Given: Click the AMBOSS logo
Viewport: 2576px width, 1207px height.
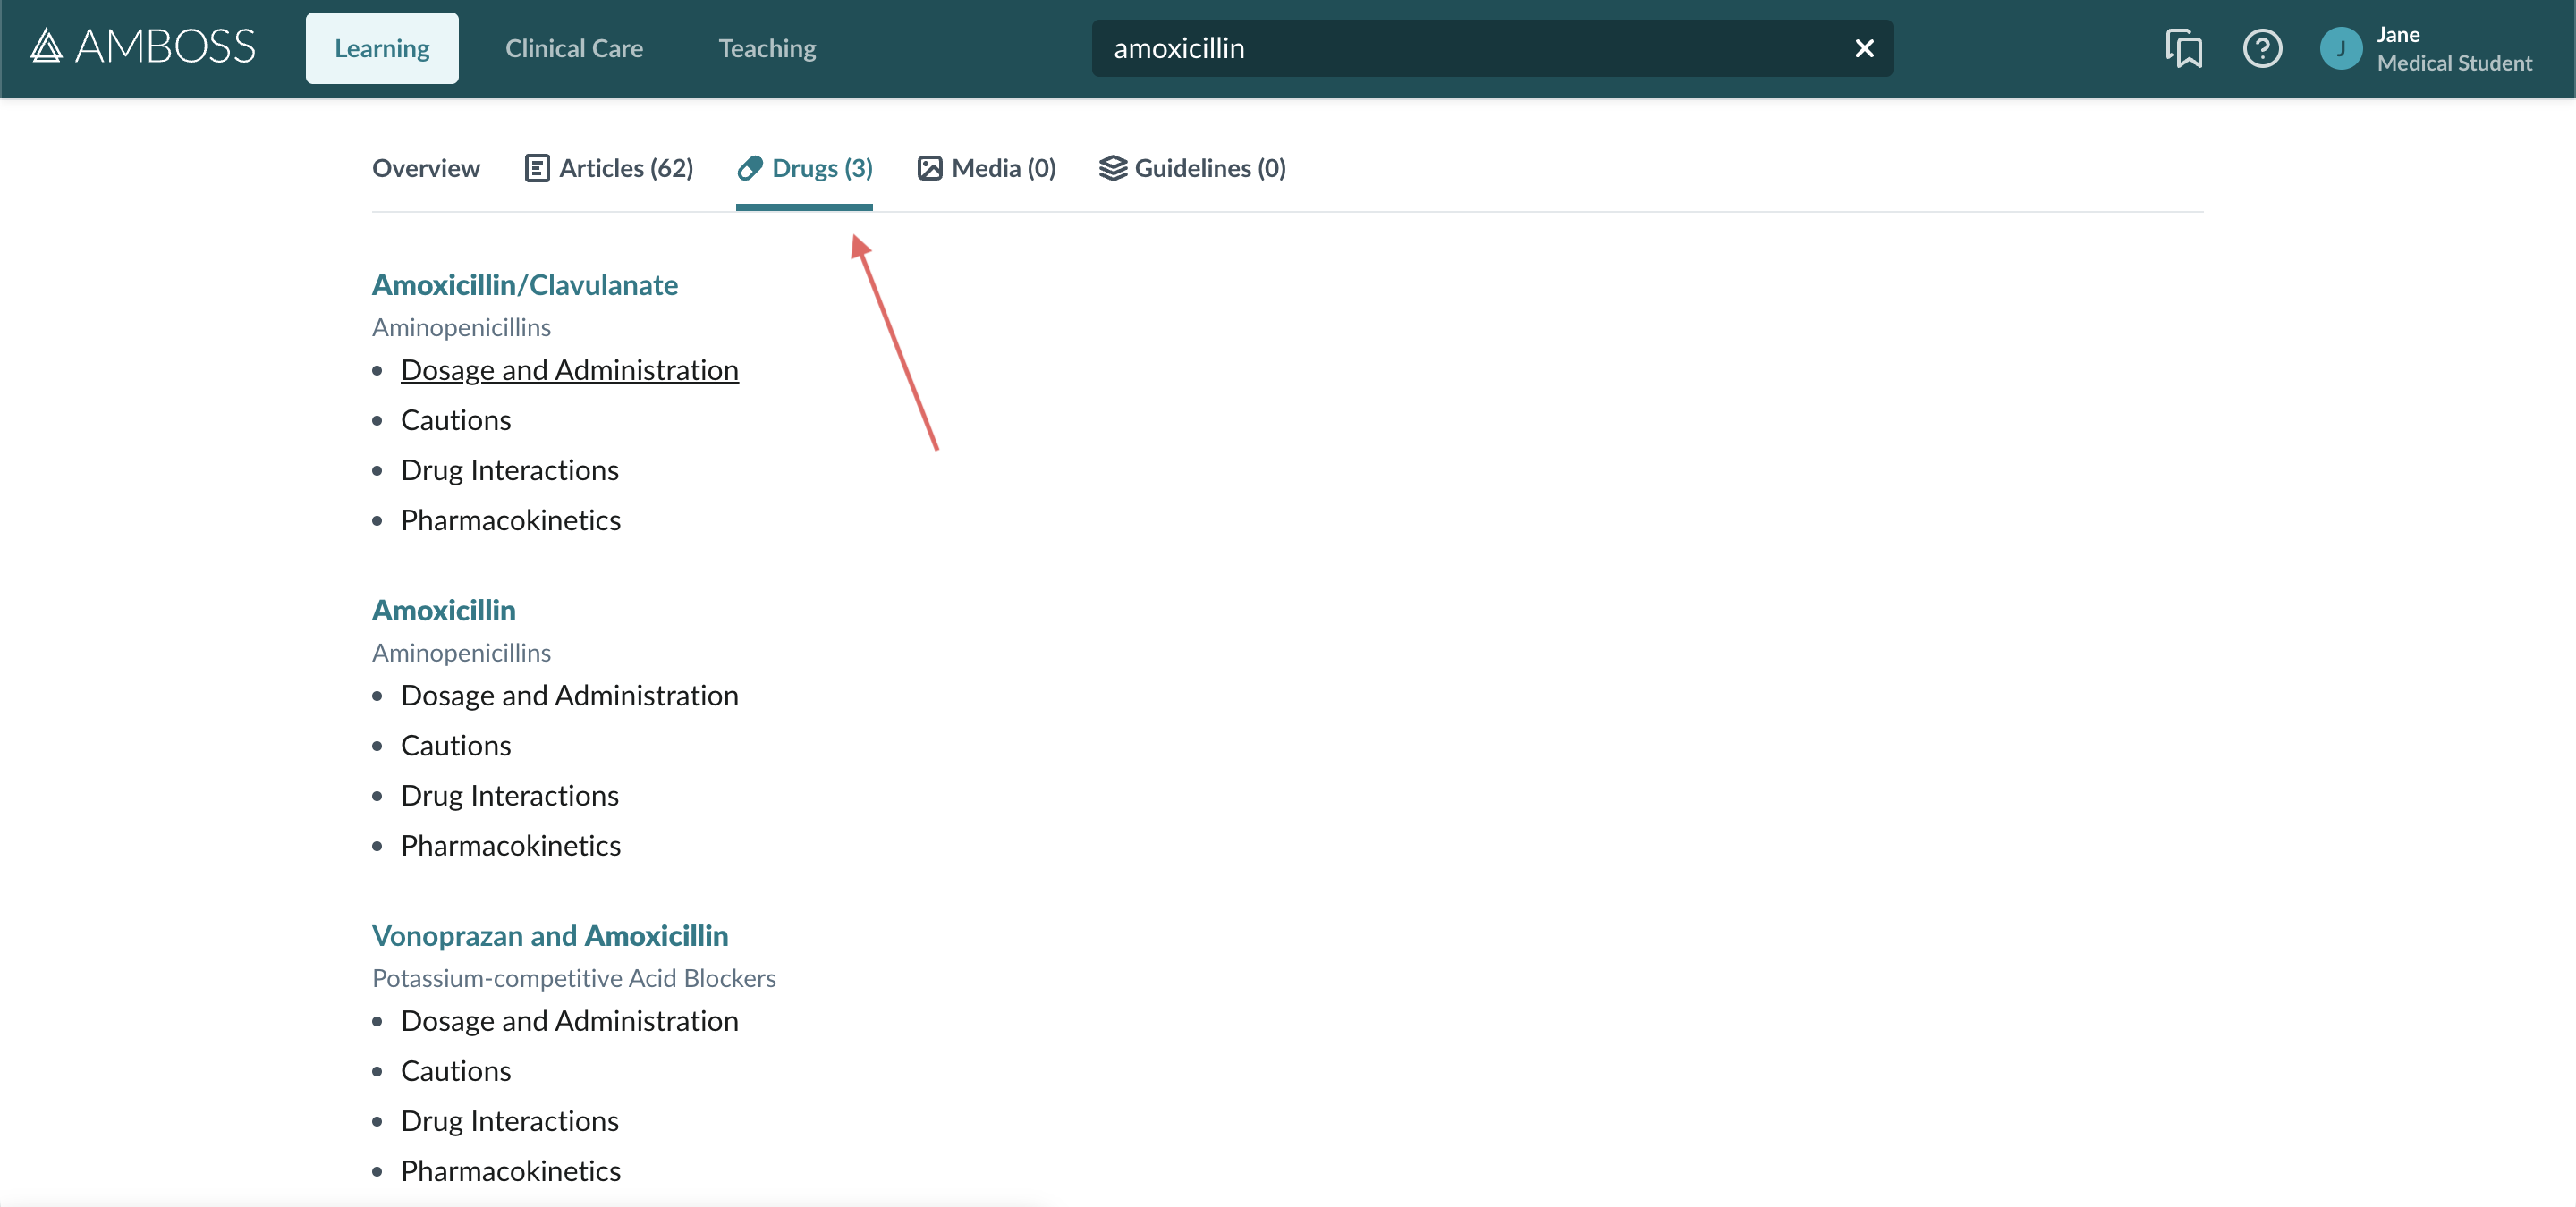Looking at the screenshot, I should (x=142, y=47).
